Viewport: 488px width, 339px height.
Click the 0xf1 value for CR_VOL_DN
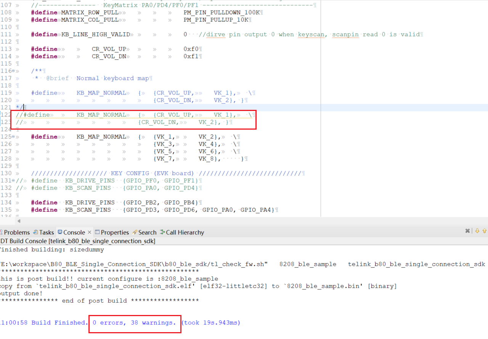[191, 56]
